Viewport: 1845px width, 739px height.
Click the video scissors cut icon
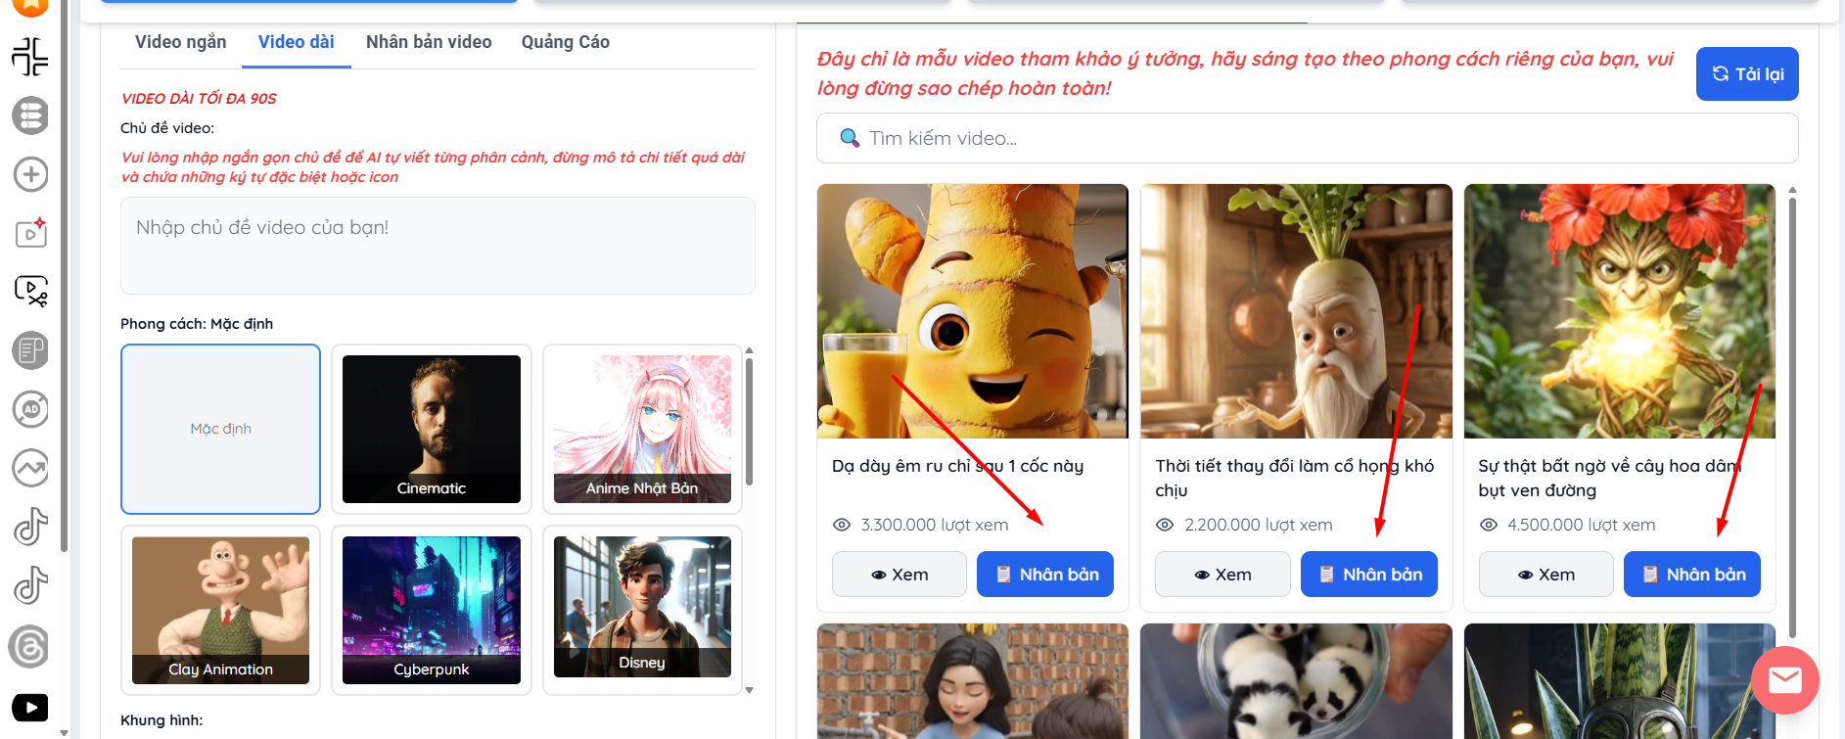(30, 291)
